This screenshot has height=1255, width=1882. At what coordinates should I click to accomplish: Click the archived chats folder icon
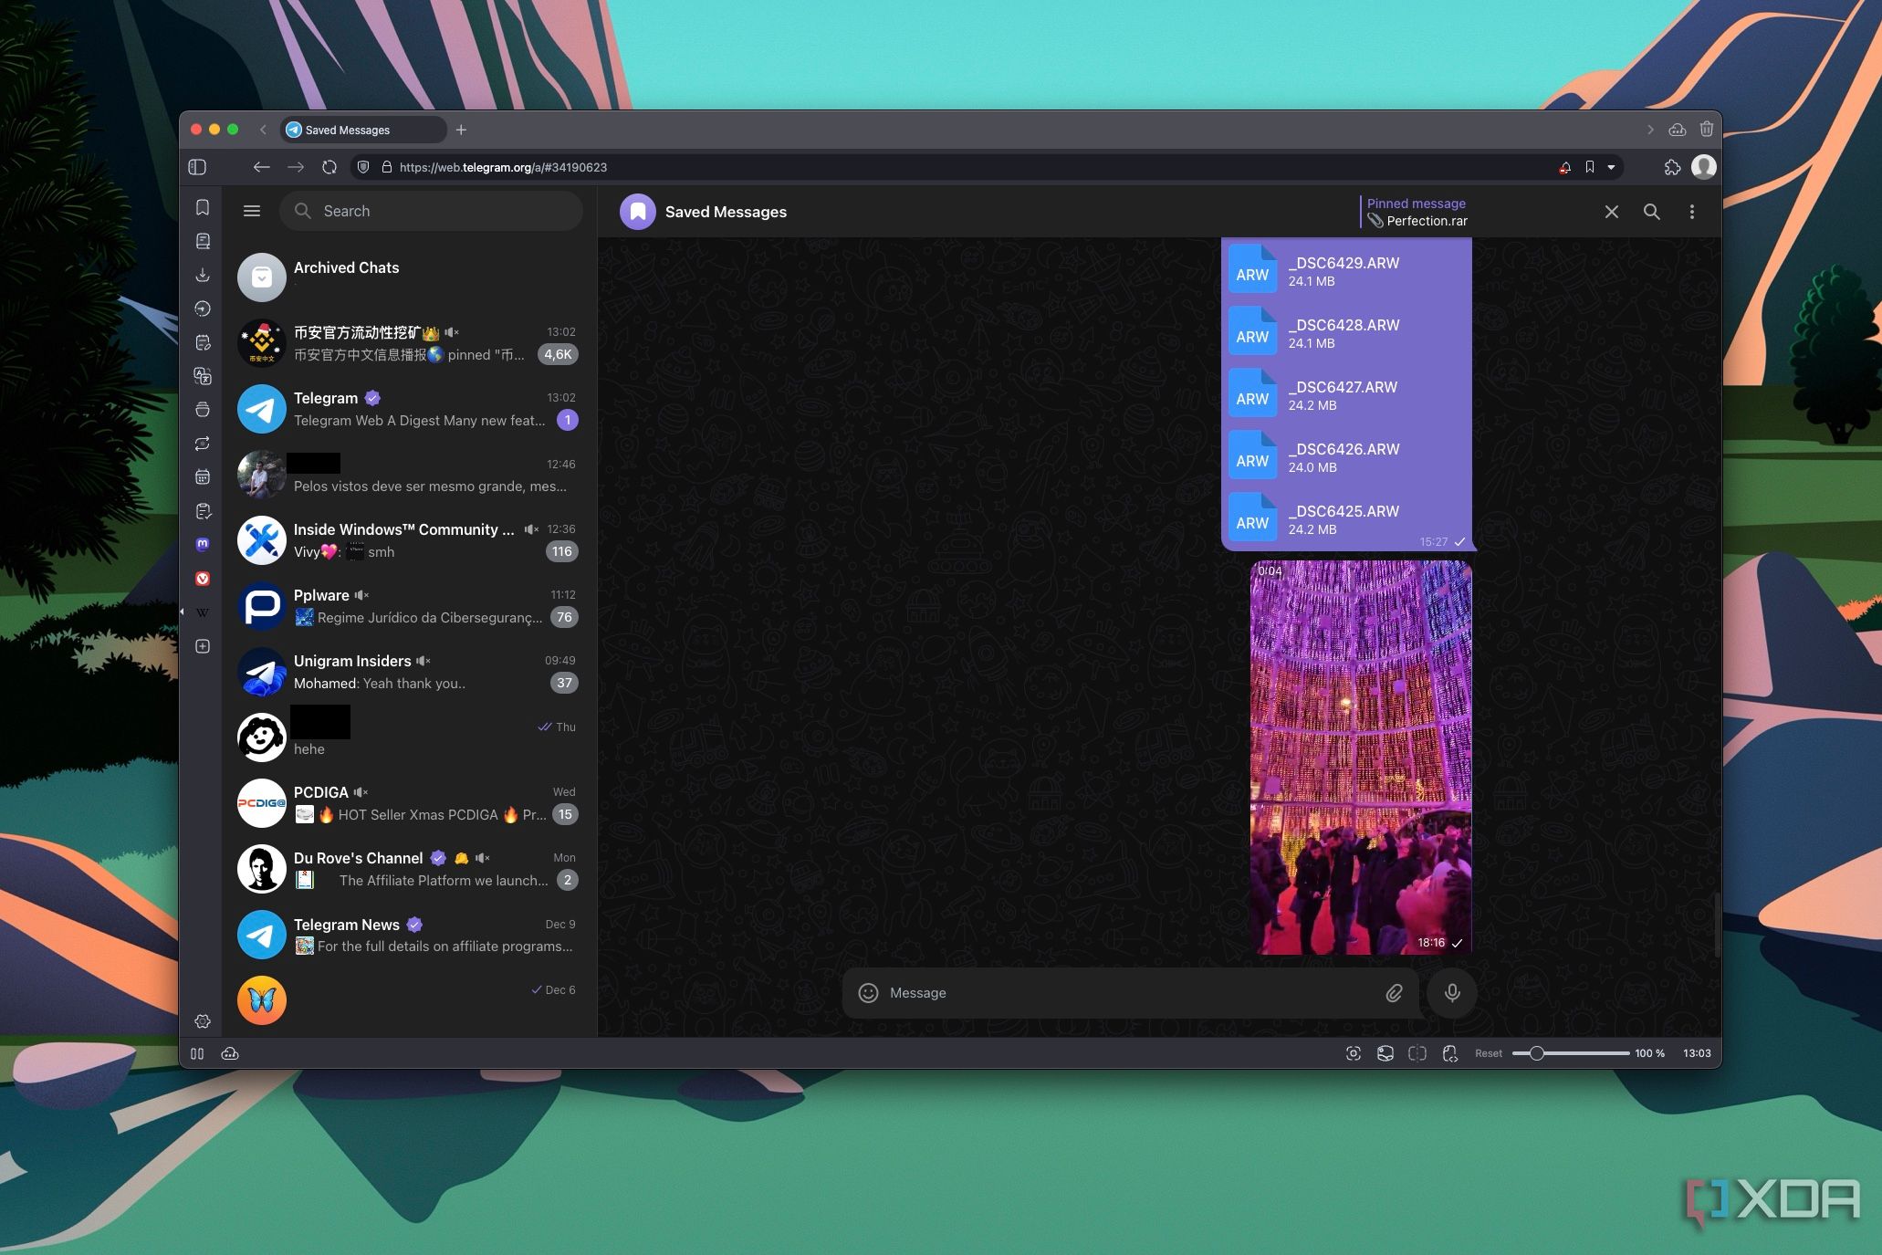(260, 275)
